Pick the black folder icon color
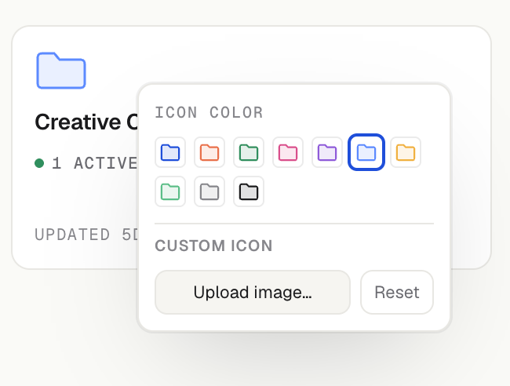Image resolution: width=510 pixels, height=386 pixels. (249, 191)
